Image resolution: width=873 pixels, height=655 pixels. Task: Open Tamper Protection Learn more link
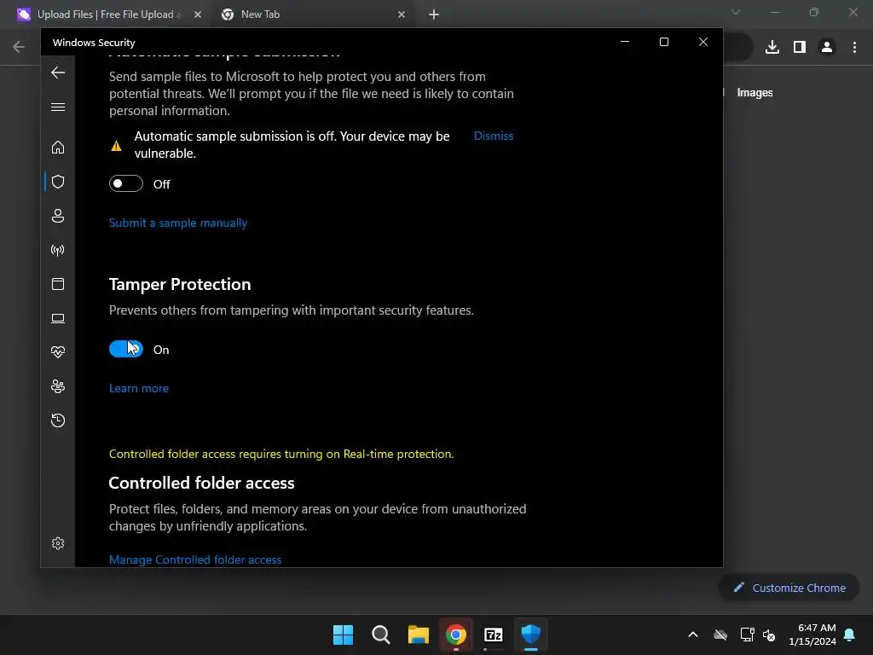point(139,388)
